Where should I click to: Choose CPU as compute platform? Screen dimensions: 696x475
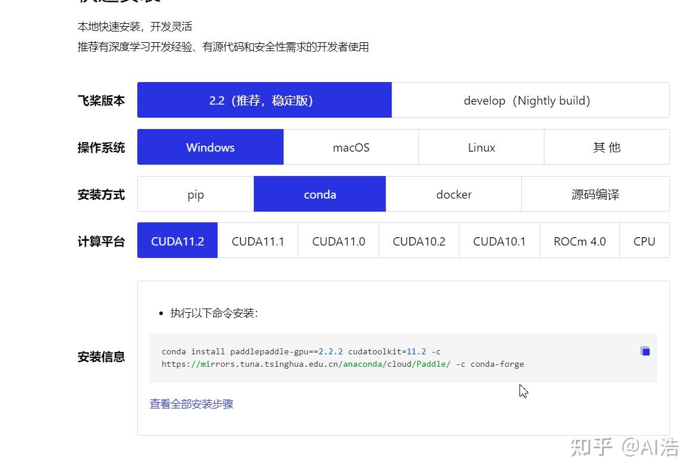coord(644,240)
